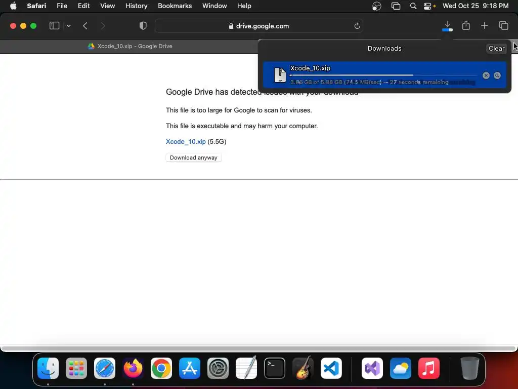The height and width of the screenshot is (389, 518).
Task: Open the History menu
Action: click(136, 6)
